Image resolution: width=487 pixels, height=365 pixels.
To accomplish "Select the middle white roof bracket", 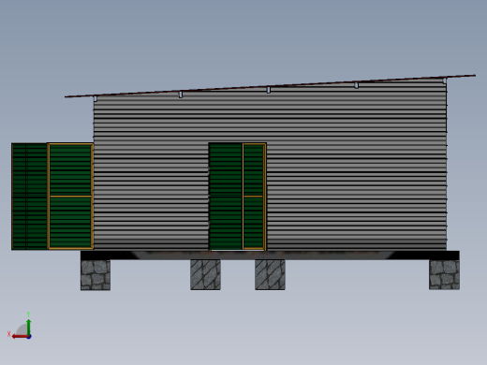I will click(x=269, y=90).
